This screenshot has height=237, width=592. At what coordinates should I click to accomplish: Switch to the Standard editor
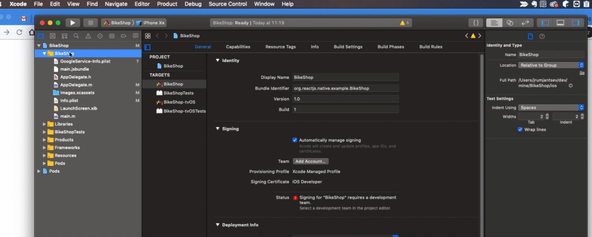point(494,23)
